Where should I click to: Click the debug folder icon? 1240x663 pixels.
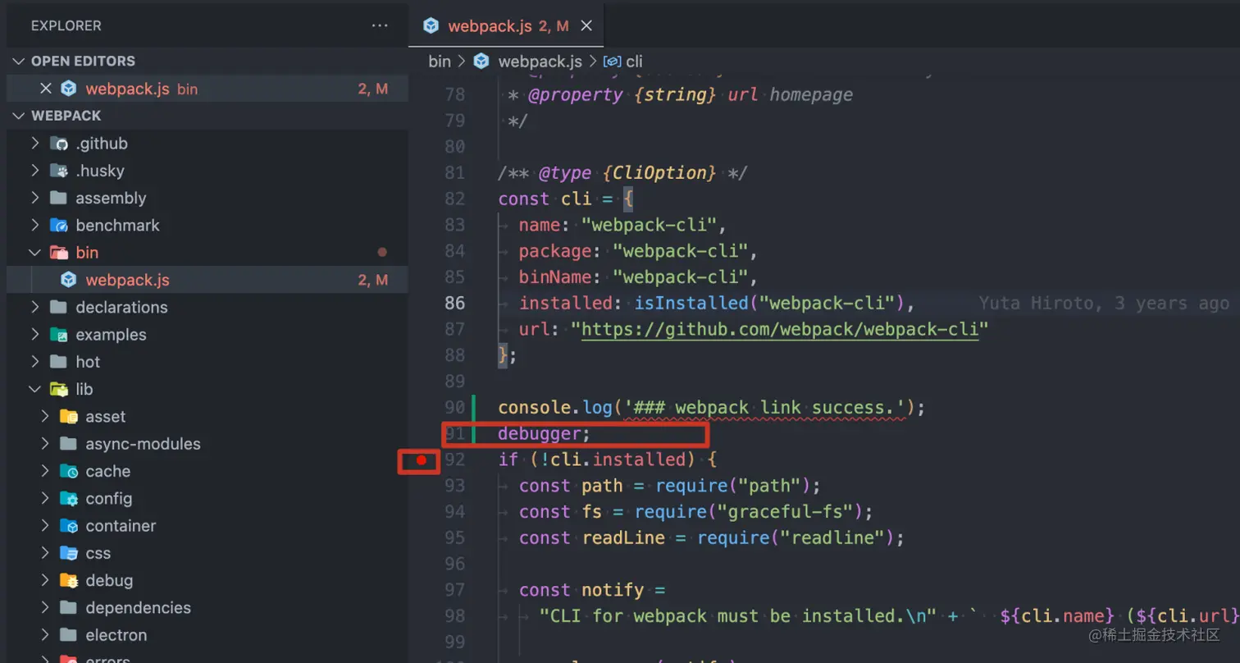point(69,580)
